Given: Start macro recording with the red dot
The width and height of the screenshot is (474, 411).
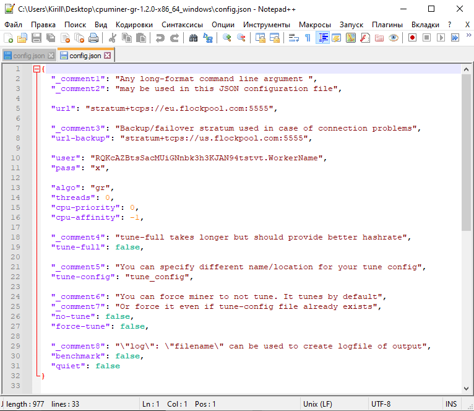Looking at the screenshot, I should tap(412, 38).
